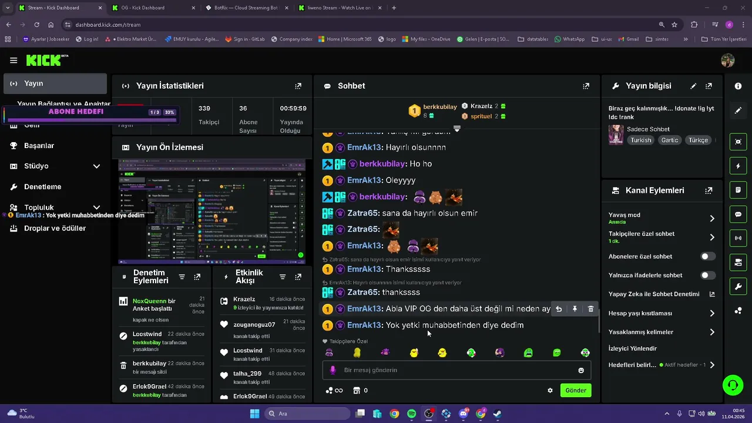The width and height of the screenshot is (752, 423).
Task: Expand Hedefleri belirle row
Action: (711, 365)
